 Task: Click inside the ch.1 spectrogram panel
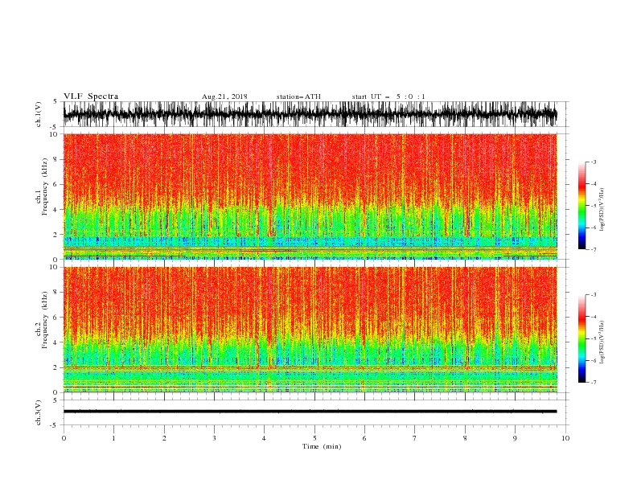(x=310, y=196)
